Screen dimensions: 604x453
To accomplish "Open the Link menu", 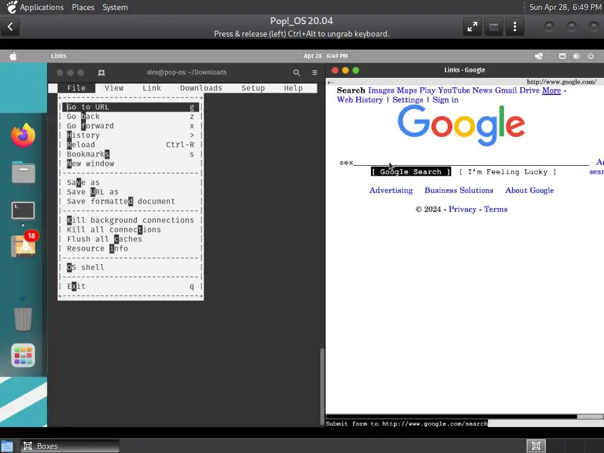I will [152, 88].
